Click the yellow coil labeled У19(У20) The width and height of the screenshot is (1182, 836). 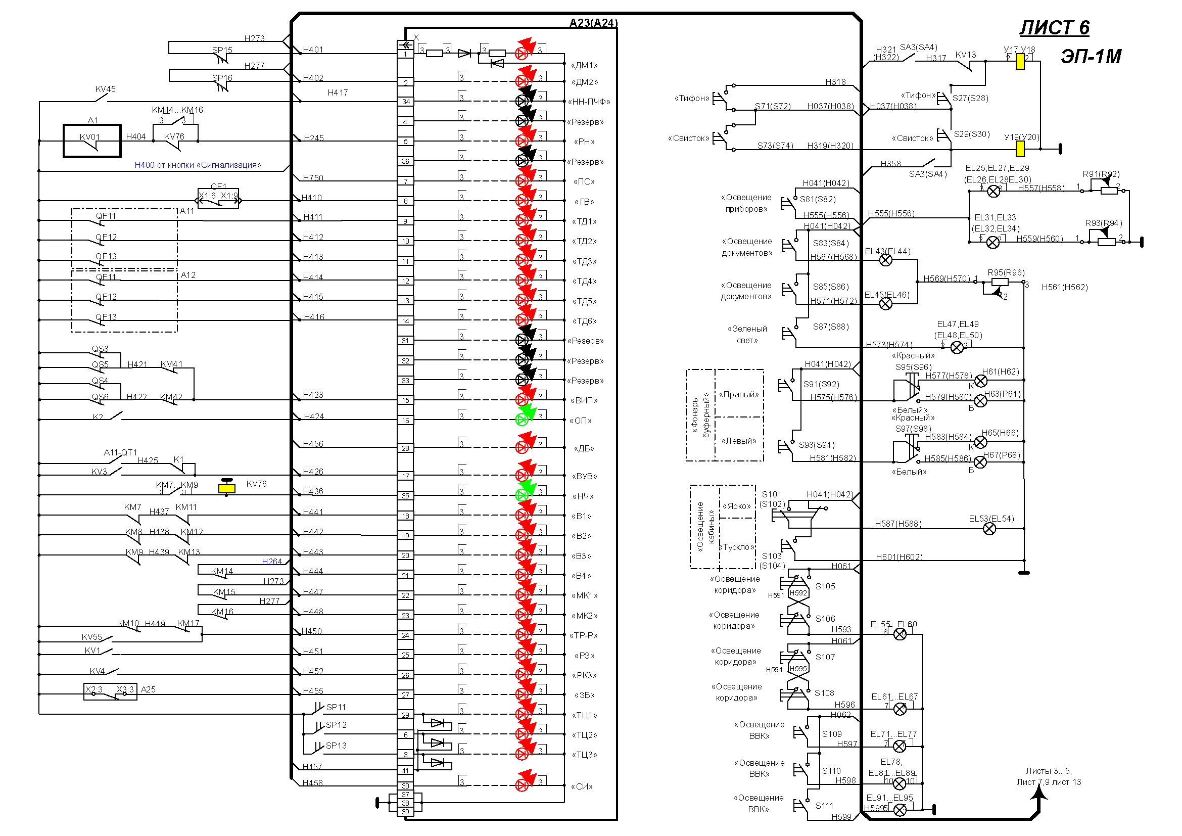click(x=1020, y=149)
